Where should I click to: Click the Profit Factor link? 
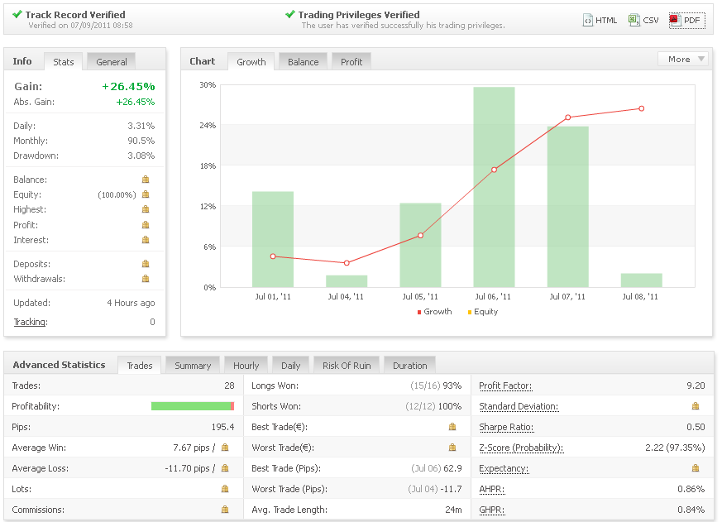[505, 386]
